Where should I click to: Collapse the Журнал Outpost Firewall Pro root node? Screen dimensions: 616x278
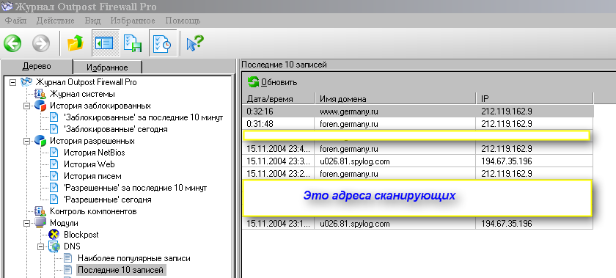tap(12, 83)
